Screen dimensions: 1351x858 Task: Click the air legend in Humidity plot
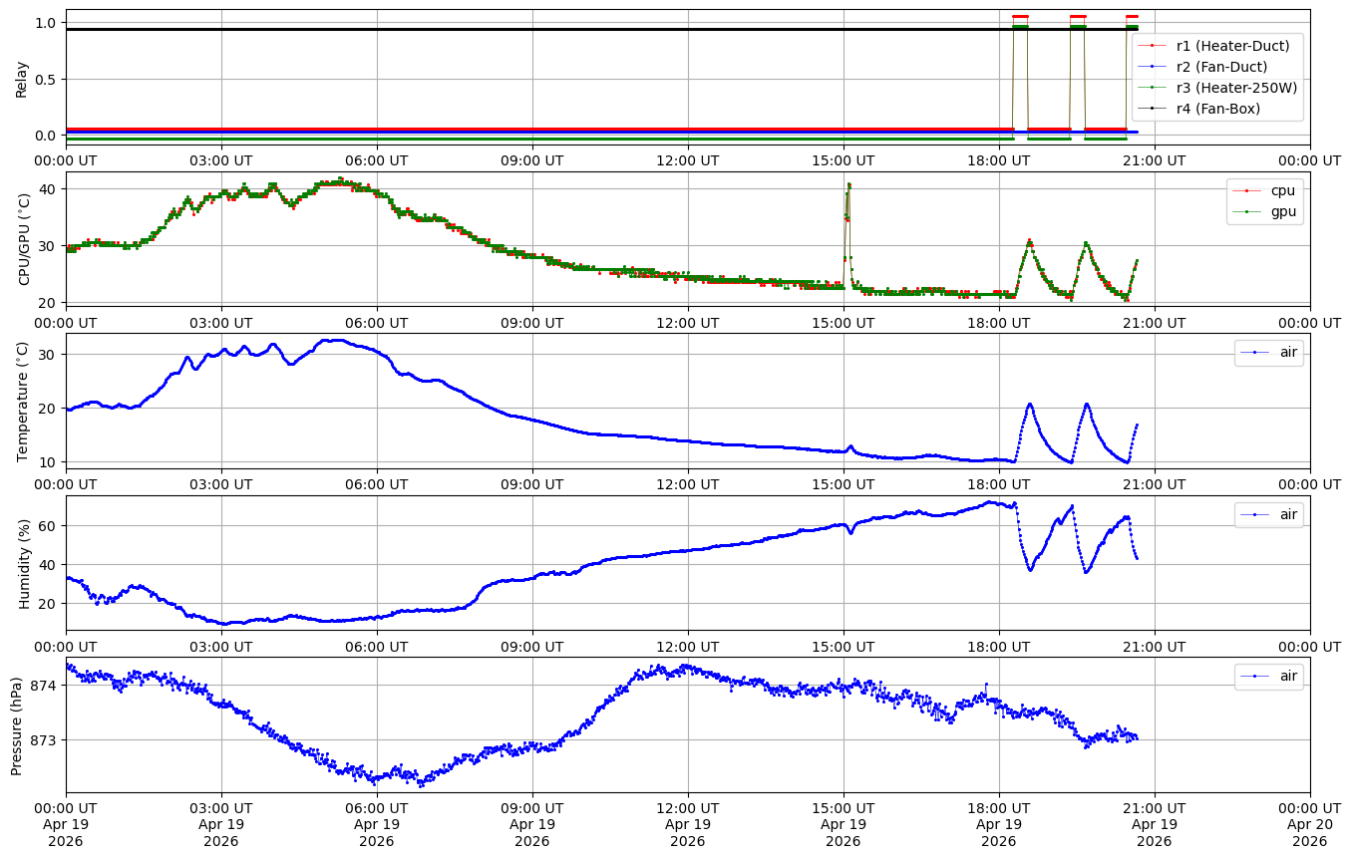tap(1287, 514)
